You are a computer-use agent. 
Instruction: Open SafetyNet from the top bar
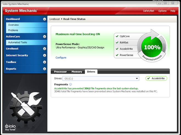pyautogui.click(x=148, y=11)
